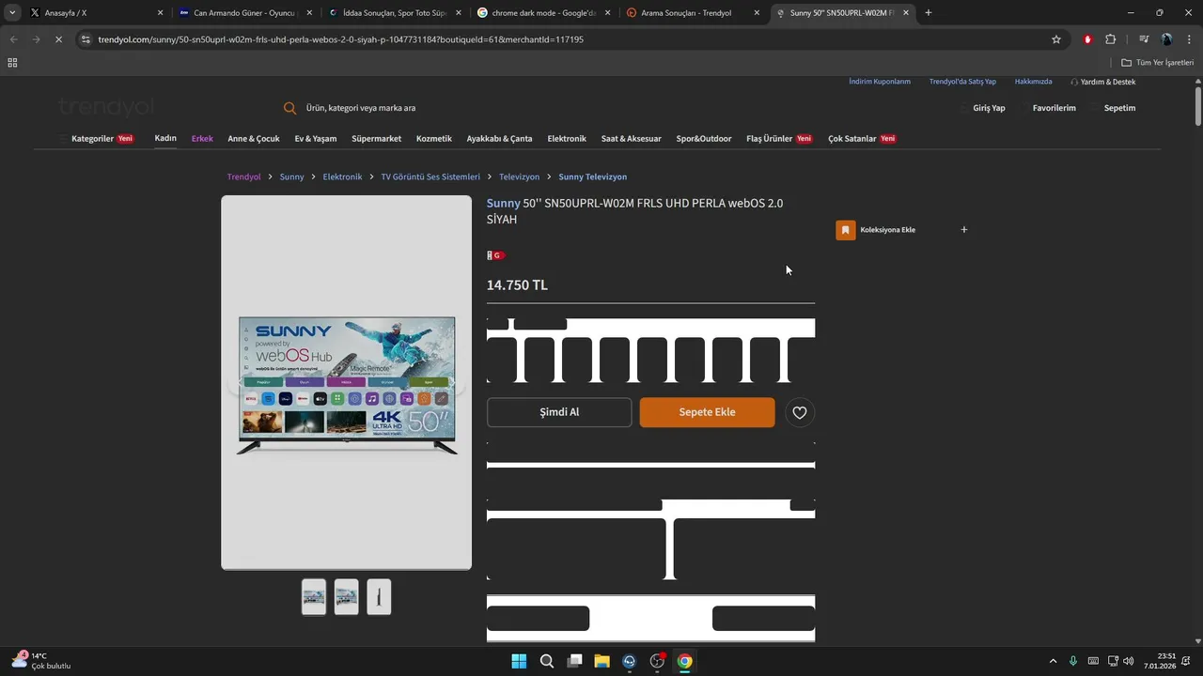
Task: Click the microphone icon in system tray
Action: point(1072,661)
